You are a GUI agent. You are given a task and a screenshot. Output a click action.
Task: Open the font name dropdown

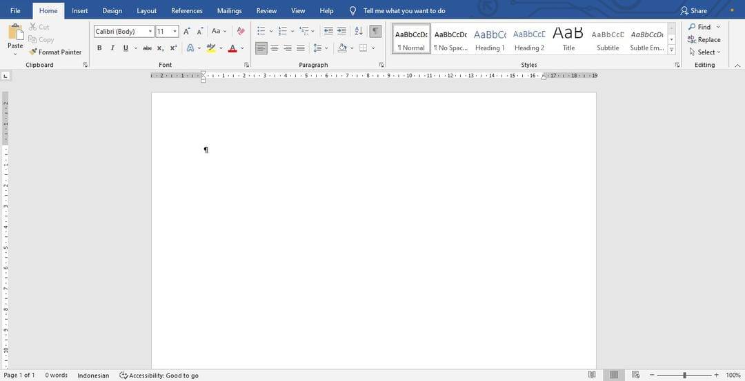coord(150,32)
